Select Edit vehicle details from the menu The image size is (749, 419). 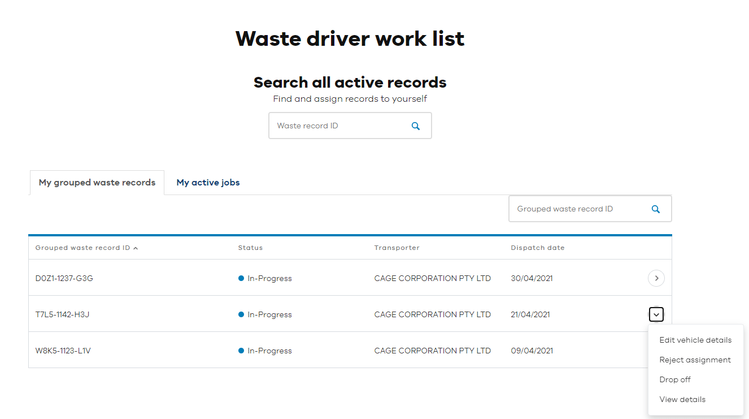pos(695,340)
